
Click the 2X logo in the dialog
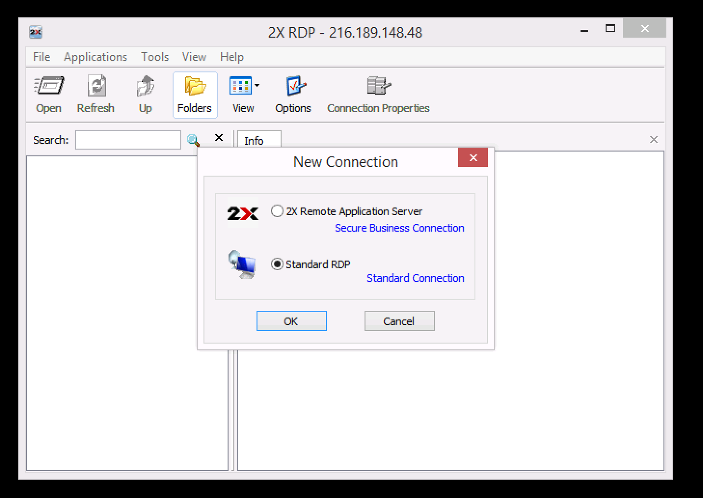click(x=243, y=212)
